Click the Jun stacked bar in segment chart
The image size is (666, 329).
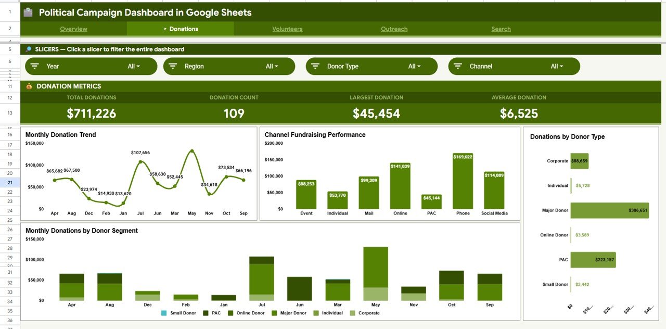point(300,289)
